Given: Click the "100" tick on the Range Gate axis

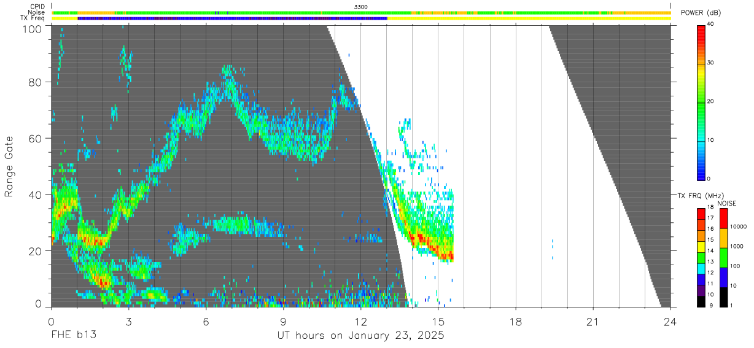Looking at the screenshot, I should pyautogui.click(x=31, y=29).
